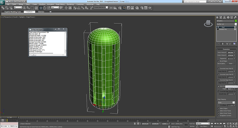Toggle the 3D Snaps icon

[75, 8]
